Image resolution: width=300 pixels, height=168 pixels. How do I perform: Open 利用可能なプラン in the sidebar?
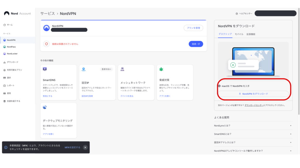[14, 70]
